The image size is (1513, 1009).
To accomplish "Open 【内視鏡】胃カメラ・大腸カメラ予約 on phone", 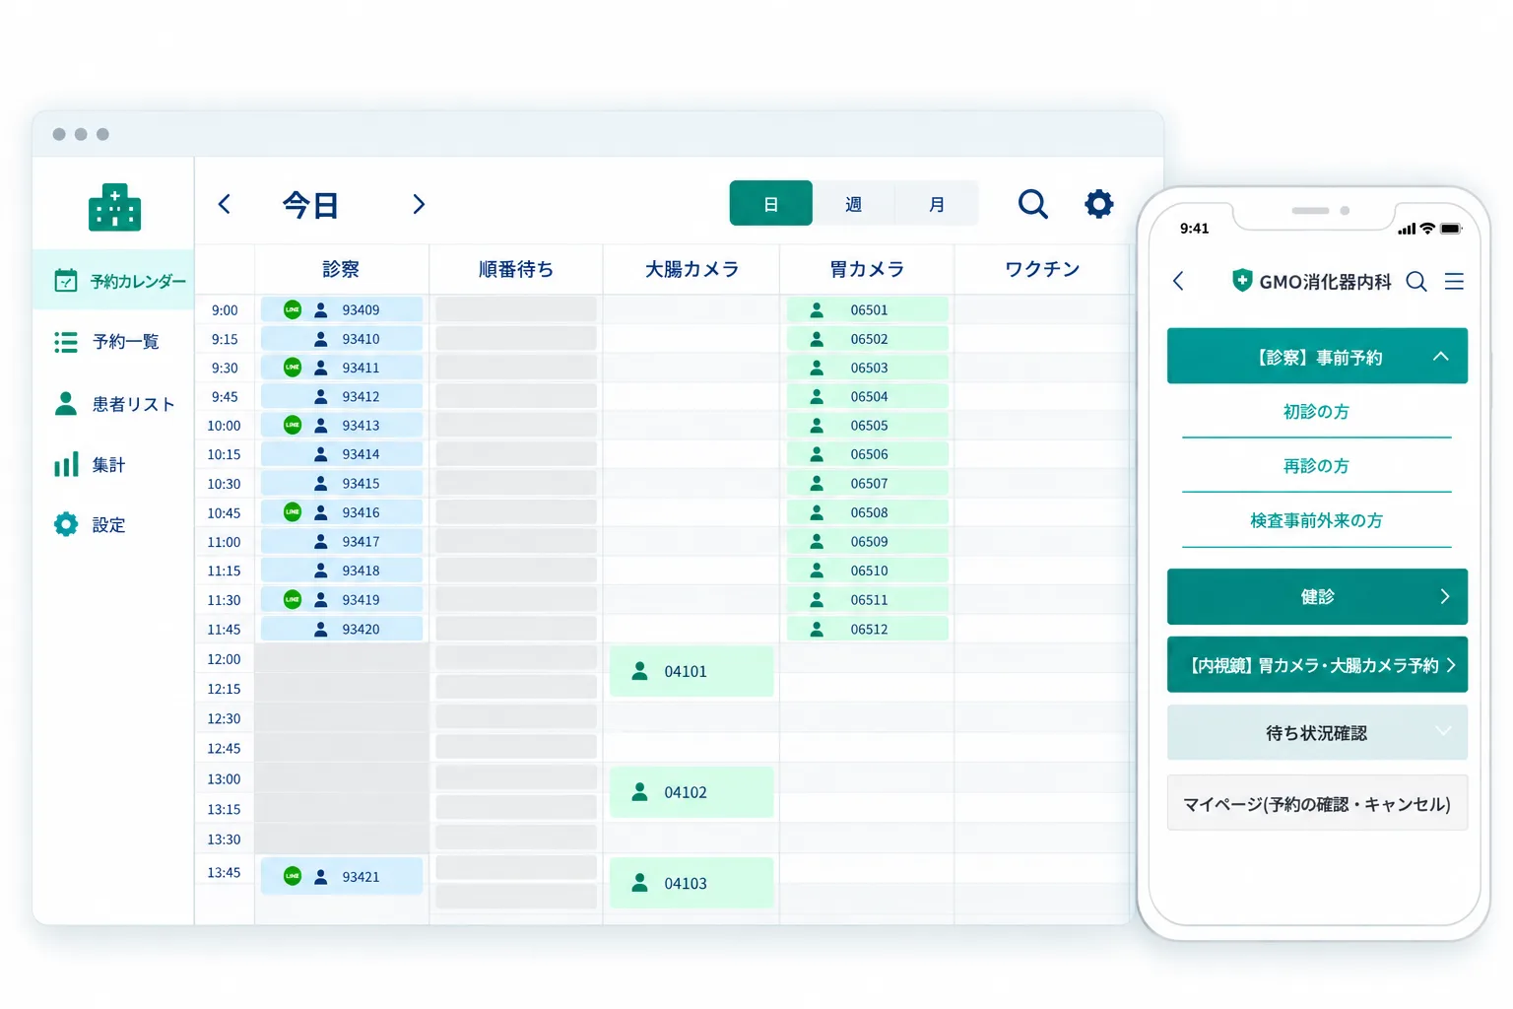I will point(1317,665).
